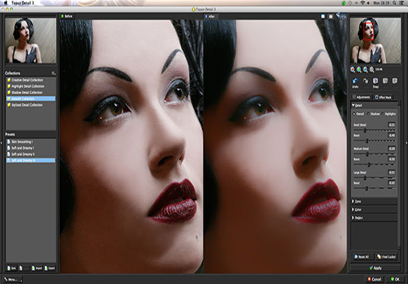Click the first zoom magnifier icon with red dot
This screenshot has height=284, width=408.
coord(353,70)
